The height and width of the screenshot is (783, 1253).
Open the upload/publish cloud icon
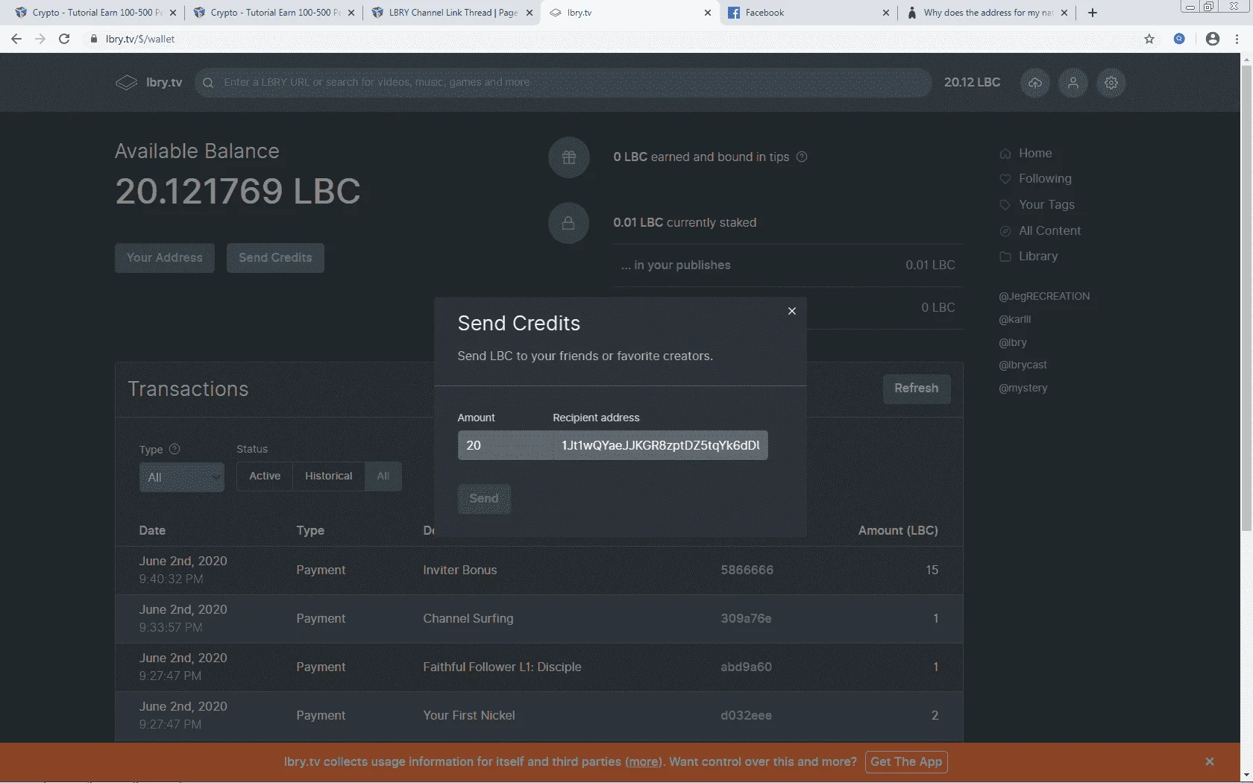pyautogui.click(x=1035, y=83)
